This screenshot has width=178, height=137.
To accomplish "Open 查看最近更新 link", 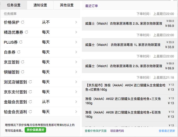I will pyautogui.click(x=167, y=131).
